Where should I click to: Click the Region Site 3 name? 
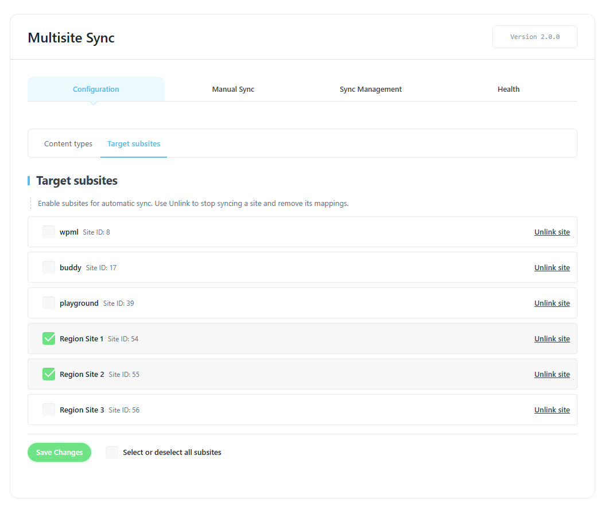click(82, 410)
